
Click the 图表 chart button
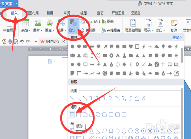[x=108, y=22]
